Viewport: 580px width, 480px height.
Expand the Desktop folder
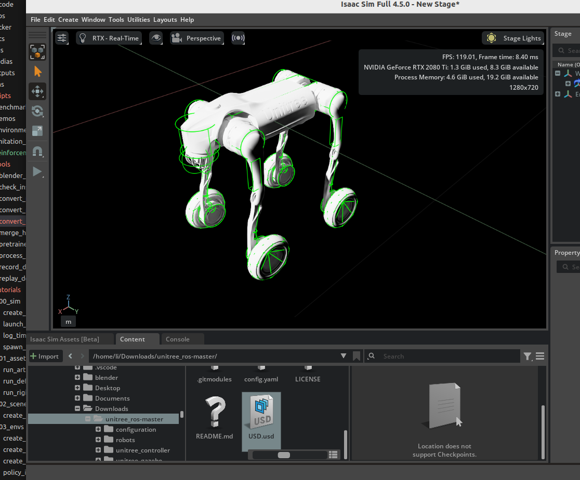pyautogui.click(x=77, y=388)
